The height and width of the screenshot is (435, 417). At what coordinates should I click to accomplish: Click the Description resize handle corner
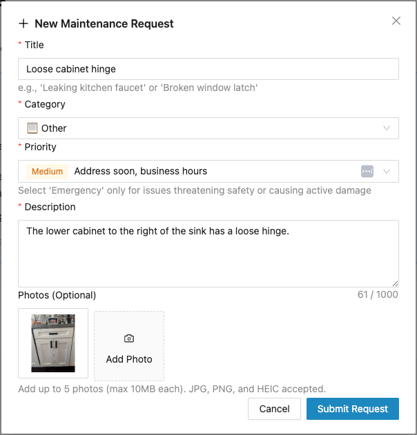coord(395,283)
